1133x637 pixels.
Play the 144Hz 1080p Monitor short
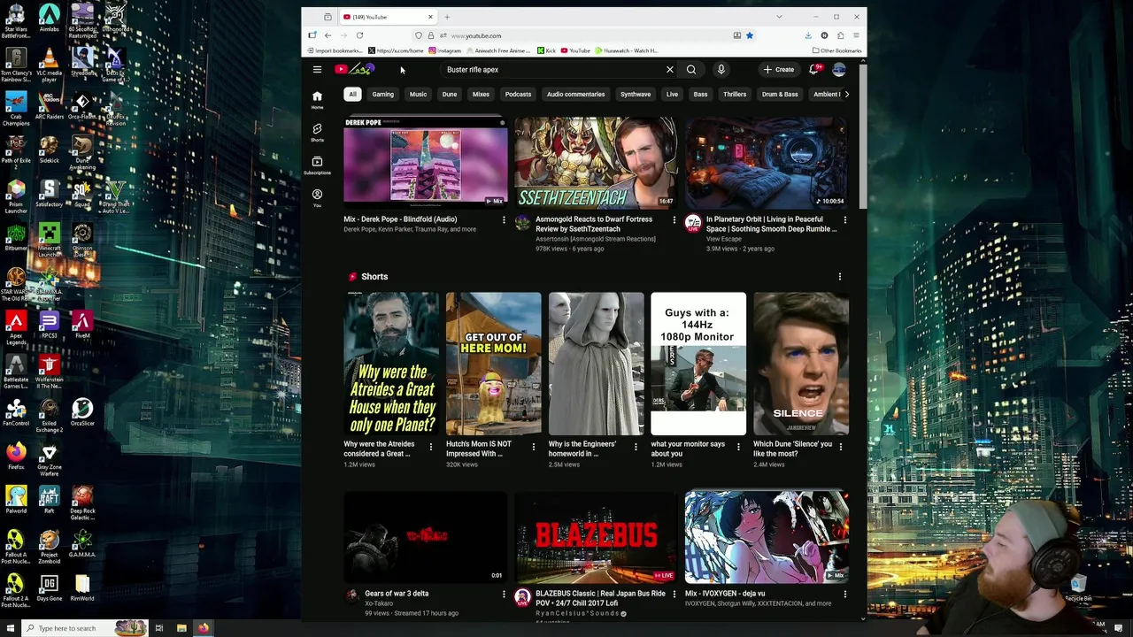click(x=698, y=364)
